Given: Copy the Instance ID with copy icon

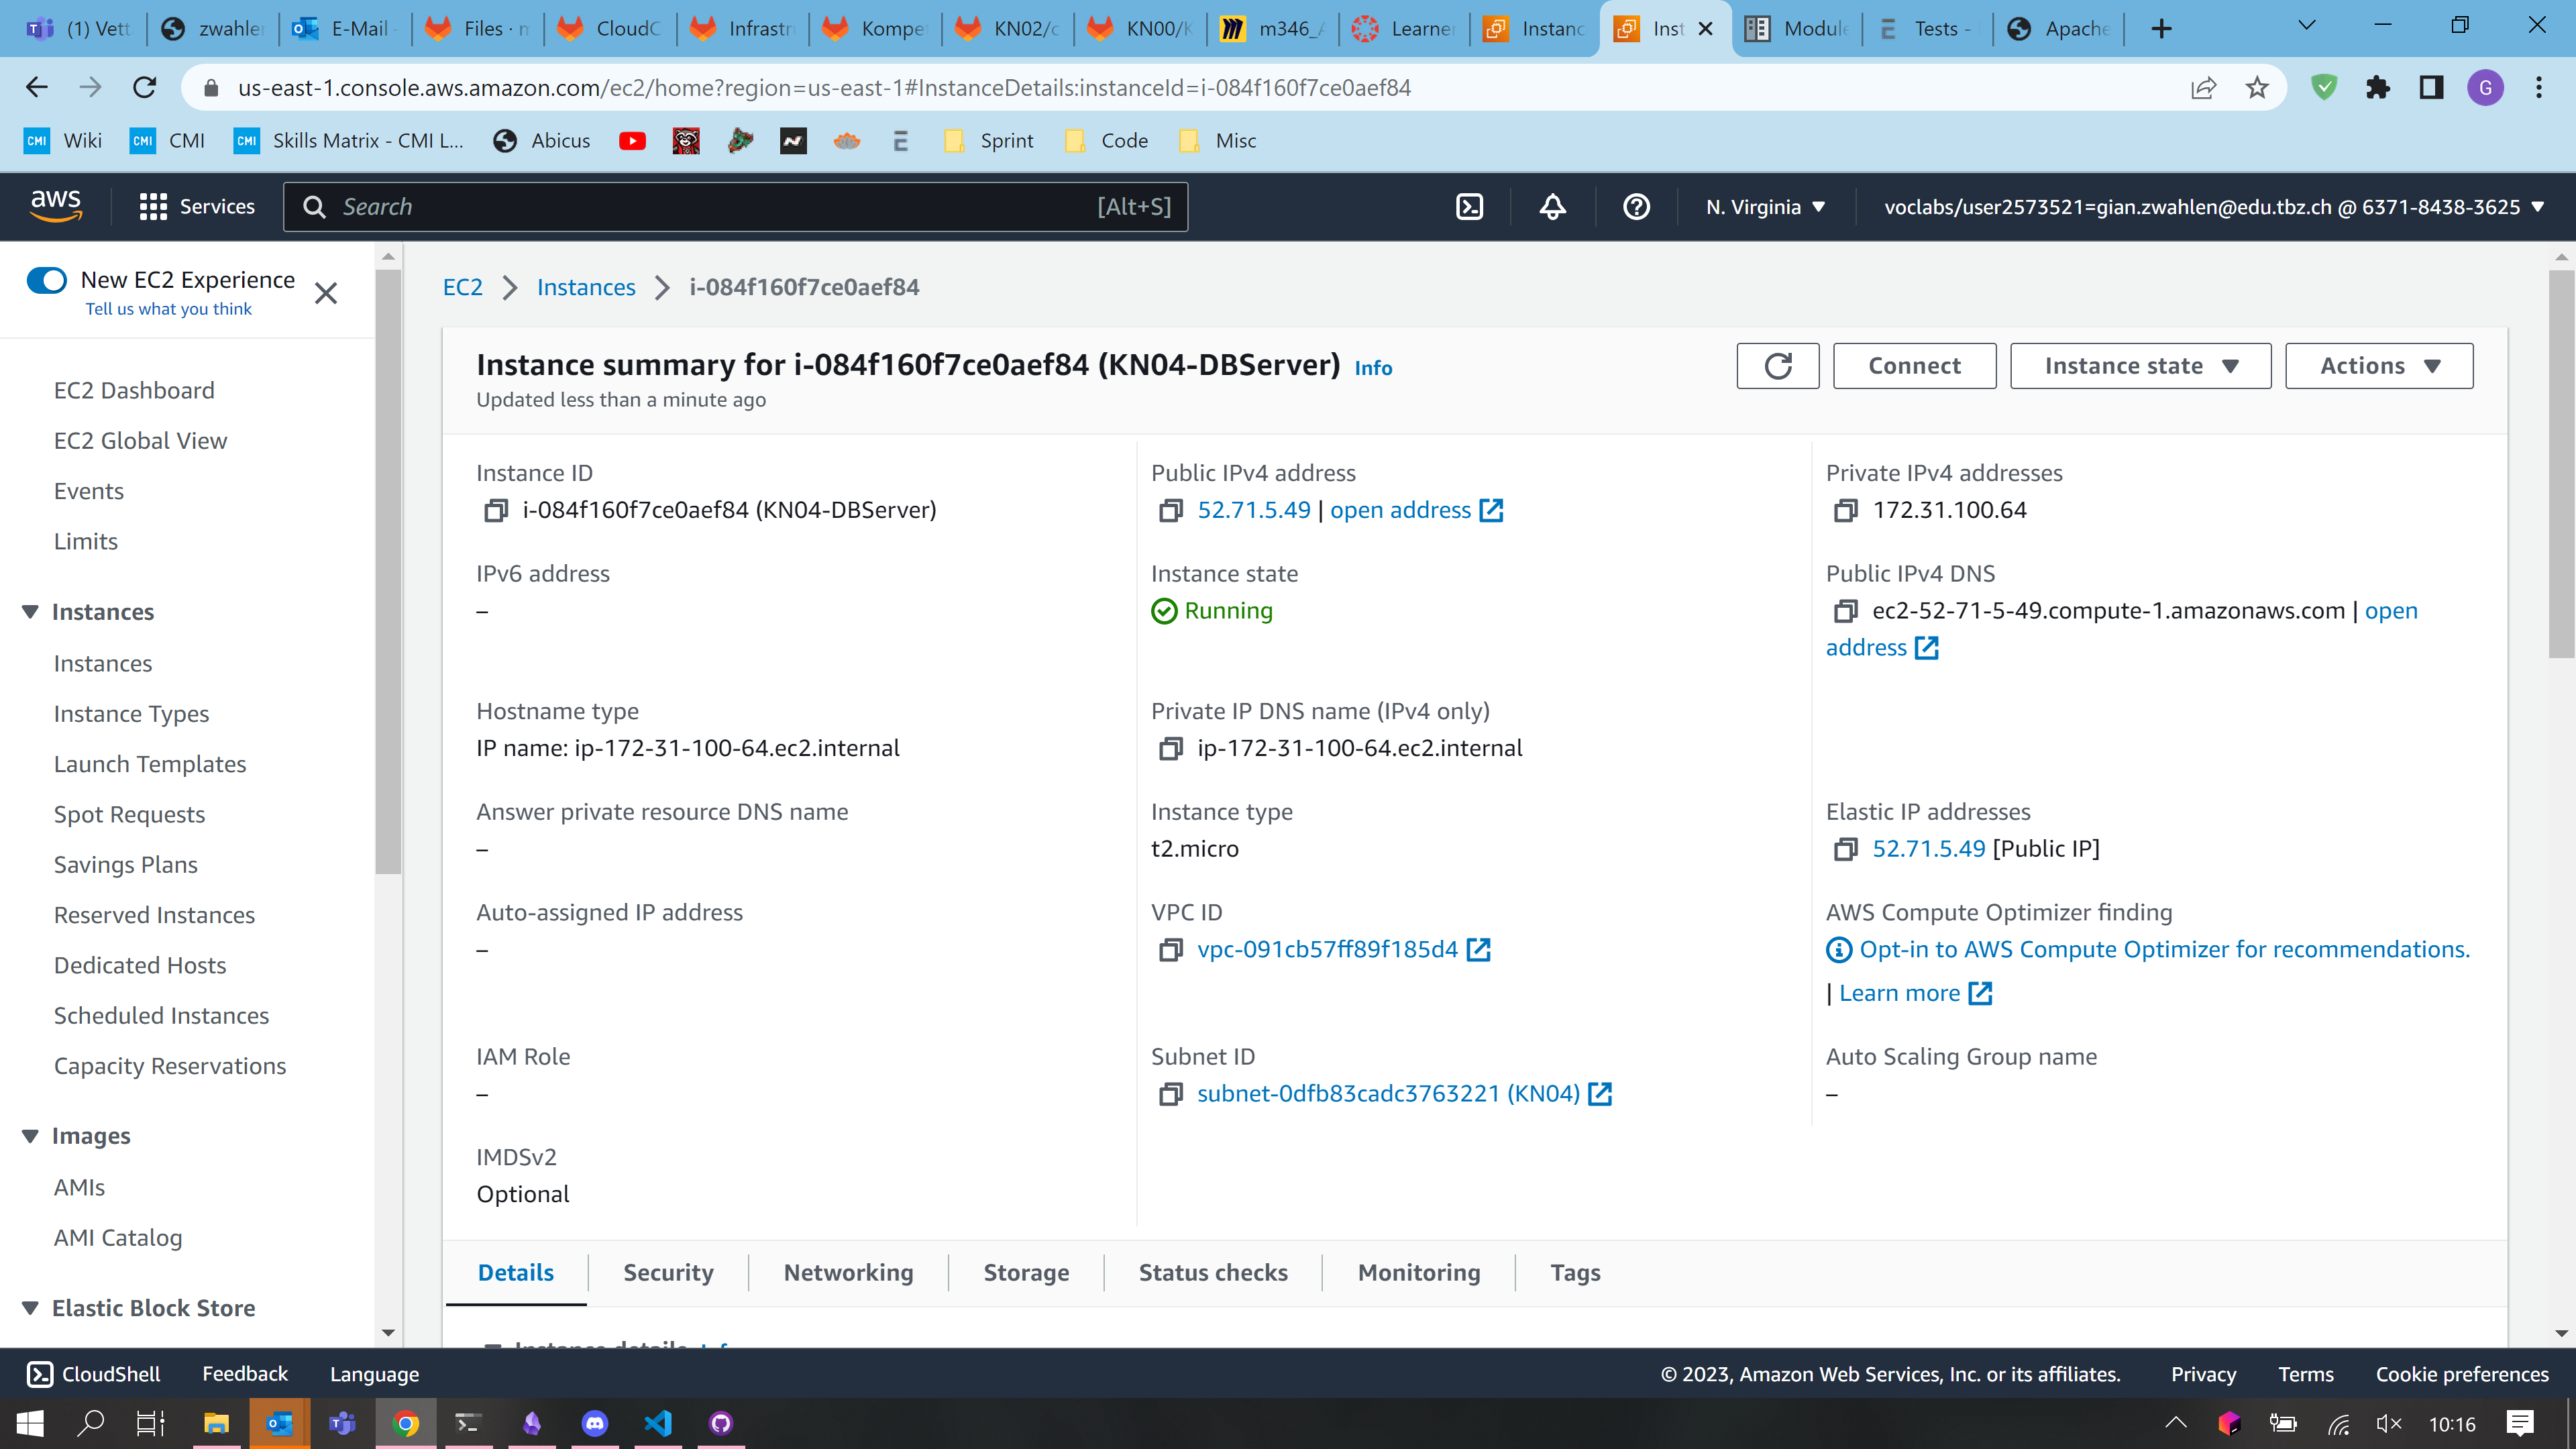Looking at the screenshot, I should tap(495, 511).
